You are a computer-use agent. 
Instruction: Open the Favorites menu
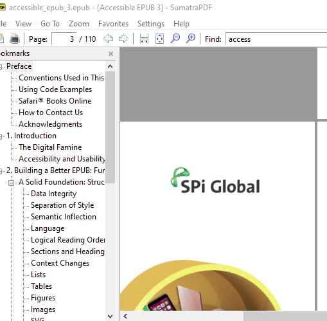pos(113,24)
